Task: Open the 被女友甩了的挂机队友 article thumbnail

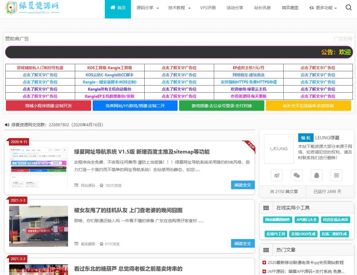Action: tap(38, 226)
